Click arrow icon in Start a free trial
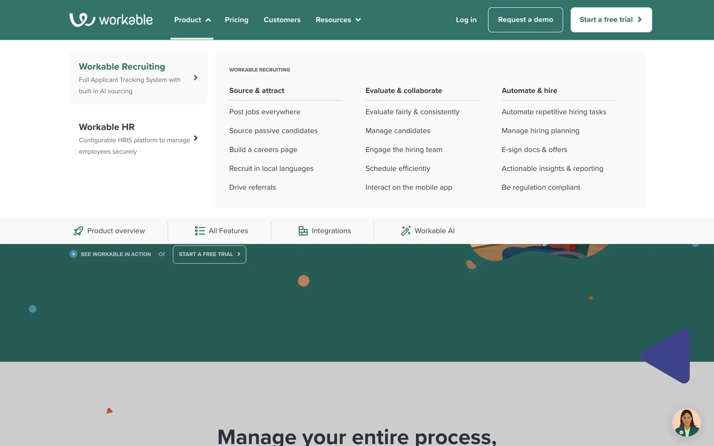The width and height of the screenshot is (714, 446). click(x=640, y=20)
